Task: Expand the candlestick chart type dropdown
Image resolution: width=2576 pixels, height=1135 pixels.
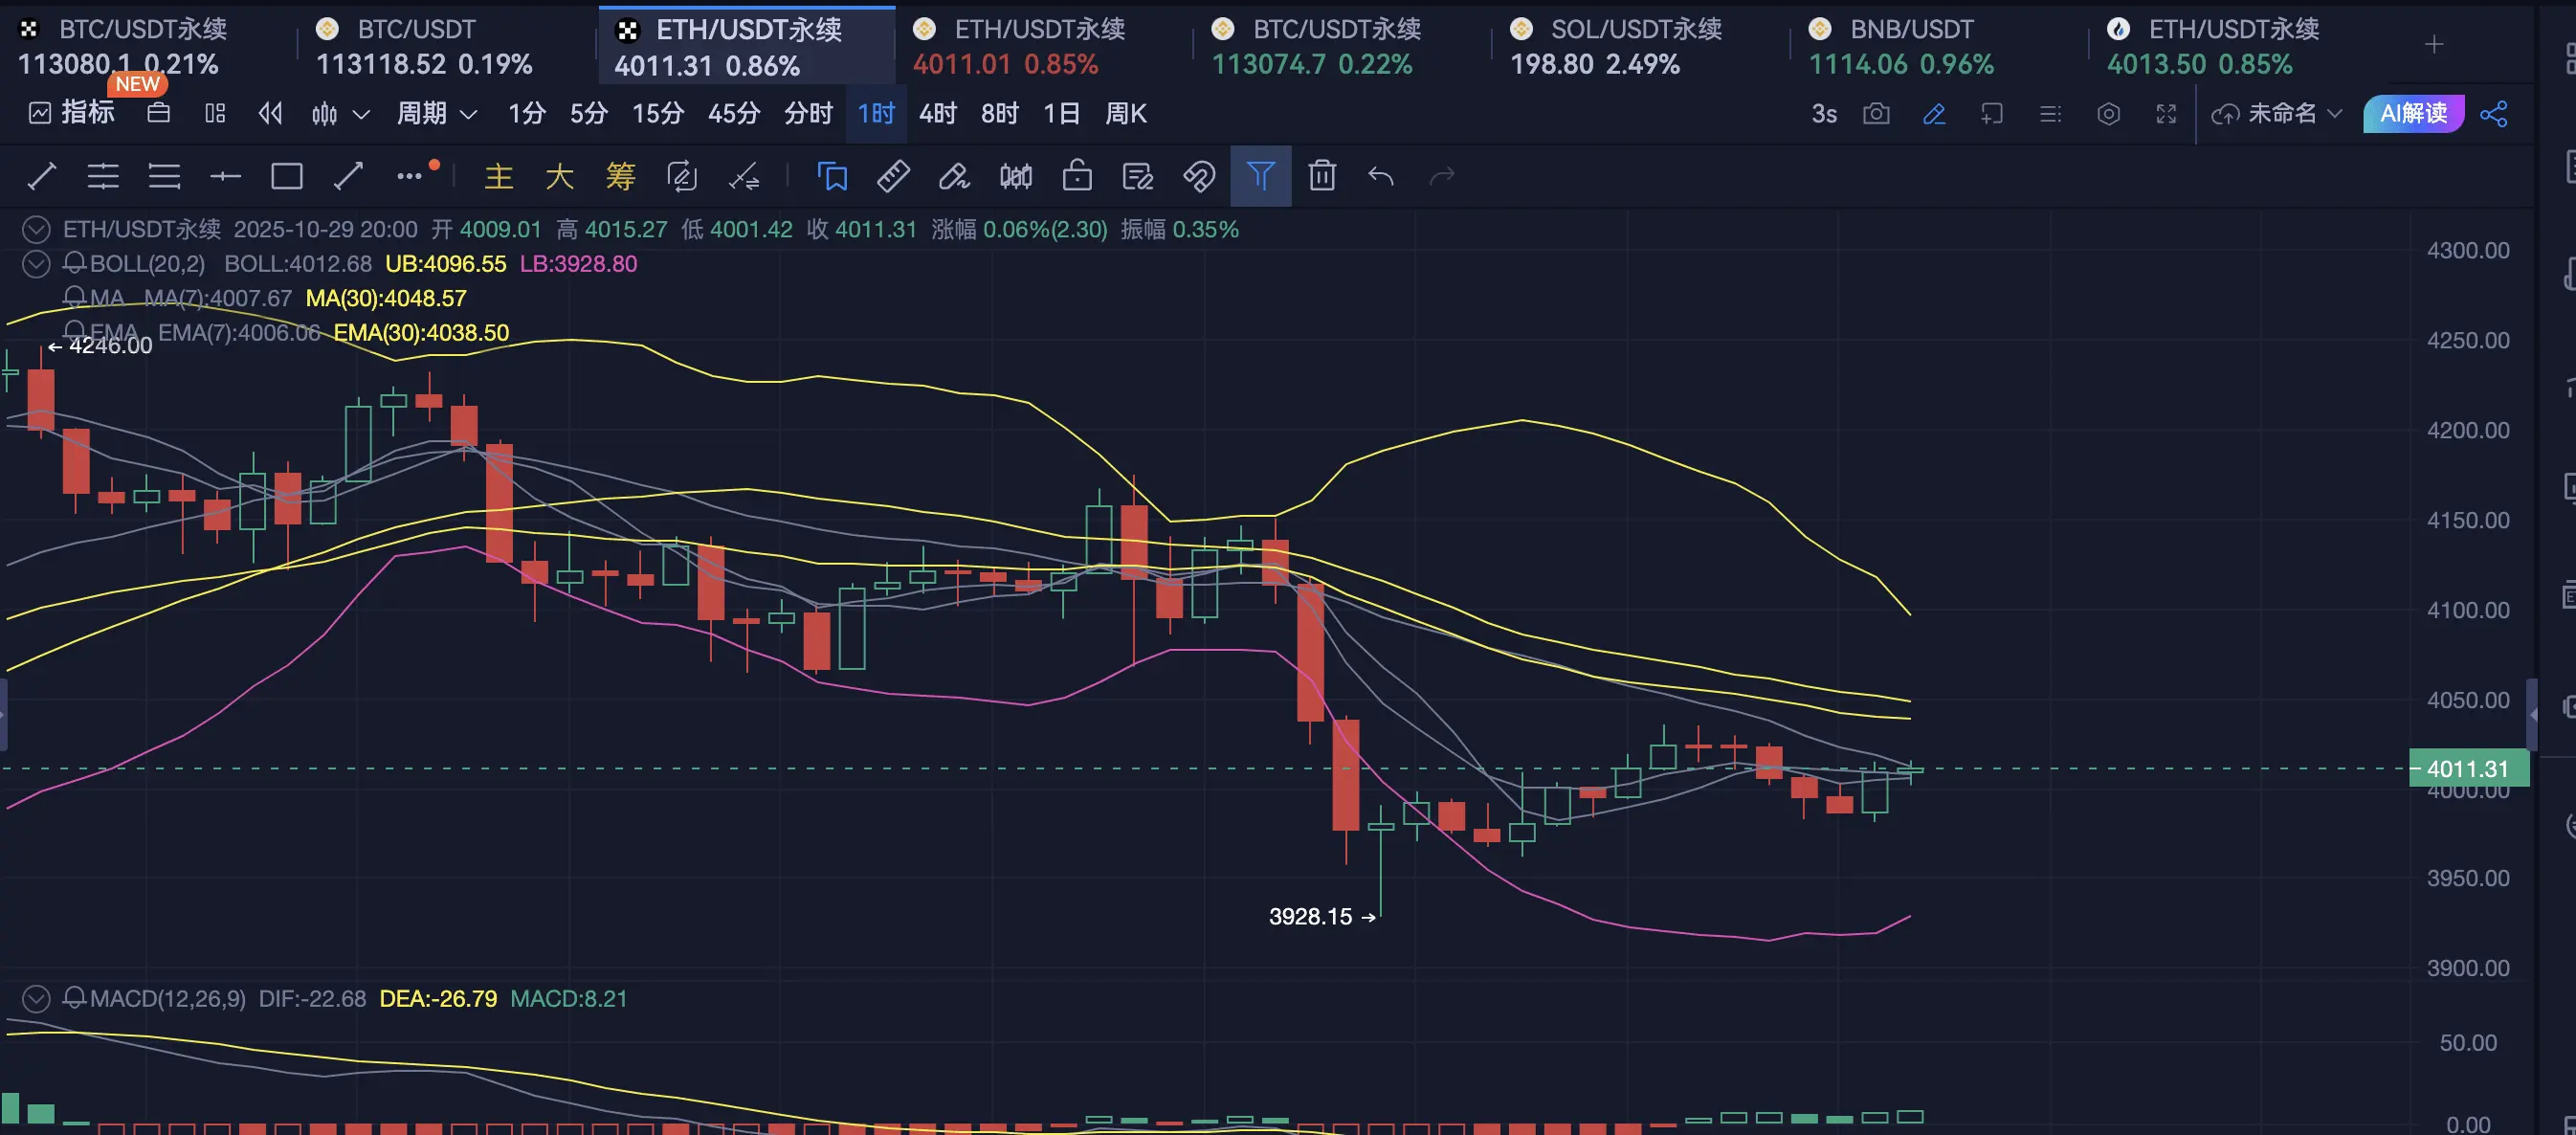Action: [361, 114]
